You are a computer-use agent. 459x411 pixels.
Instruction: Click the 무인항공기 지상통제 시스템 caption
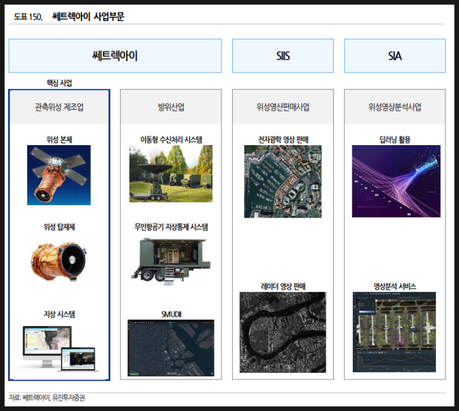pyautogui.click(x=171, y=227)
